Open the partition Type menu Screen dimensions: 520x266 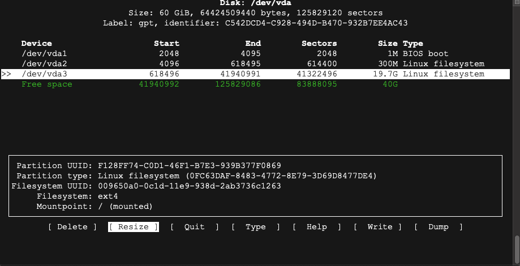pos(255,227)
